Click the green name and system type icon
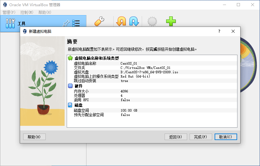The image size is (260, 166). (70, 58)
